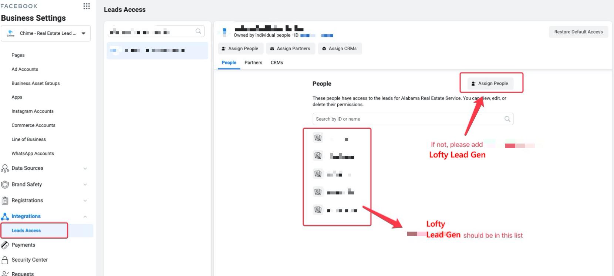Click the fourth person avatar in People list
The height and width of the screenshot is (276, 614).
coord(318,192)
